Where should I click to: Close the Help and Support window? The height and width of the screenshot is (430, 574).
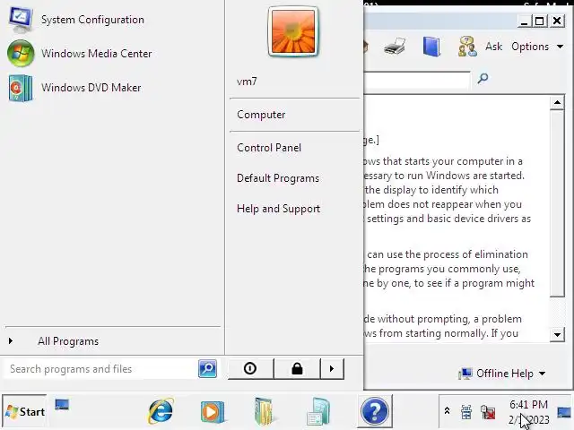pos(557,21)
